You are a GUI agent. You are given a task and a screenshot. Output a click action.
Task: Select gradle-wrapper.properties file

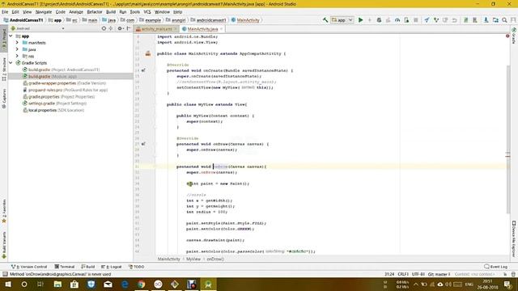(65, 83)
